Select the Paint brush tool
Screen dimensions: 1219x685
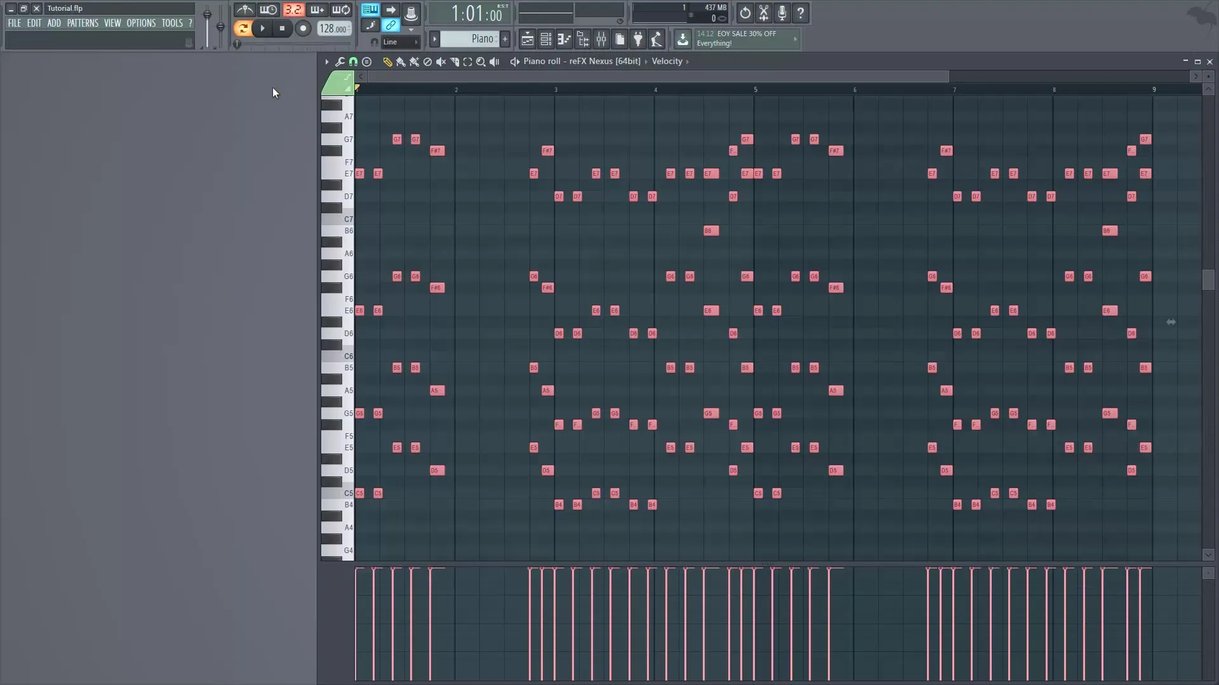[x=401, y=62]
